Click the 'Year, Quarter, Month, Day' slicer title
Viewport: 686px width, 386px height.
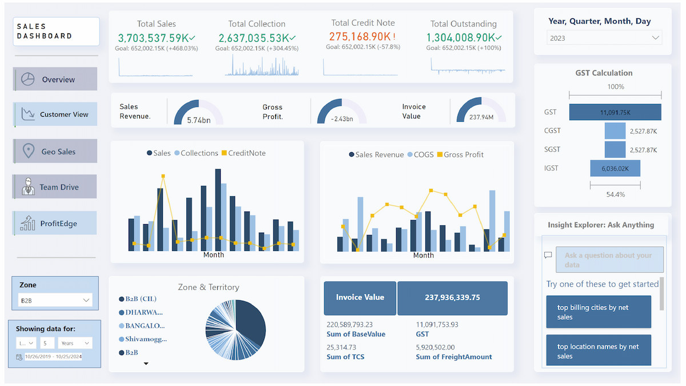(x=600, y=21)
